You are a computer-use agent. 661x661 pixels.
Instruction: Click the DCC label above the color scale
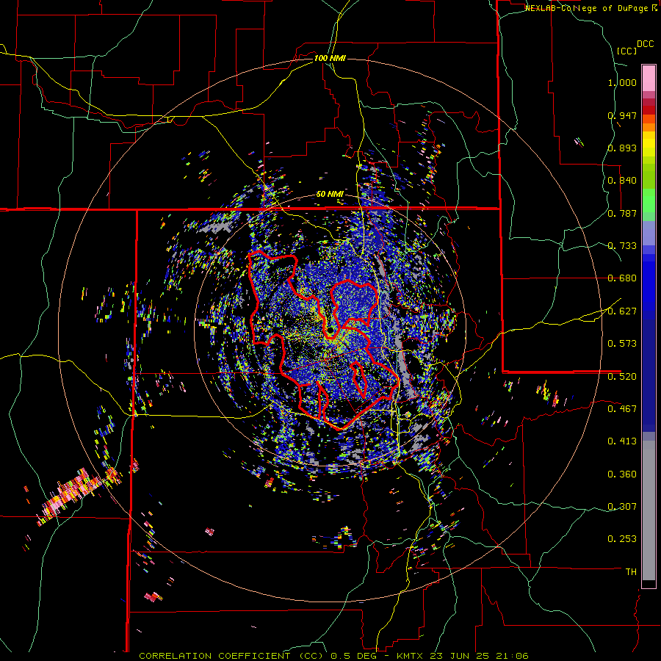[x=645, y=44]
